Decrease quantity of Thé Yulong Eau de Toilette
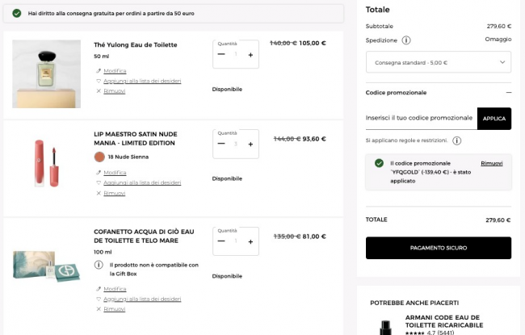 [x=221, y=55]
